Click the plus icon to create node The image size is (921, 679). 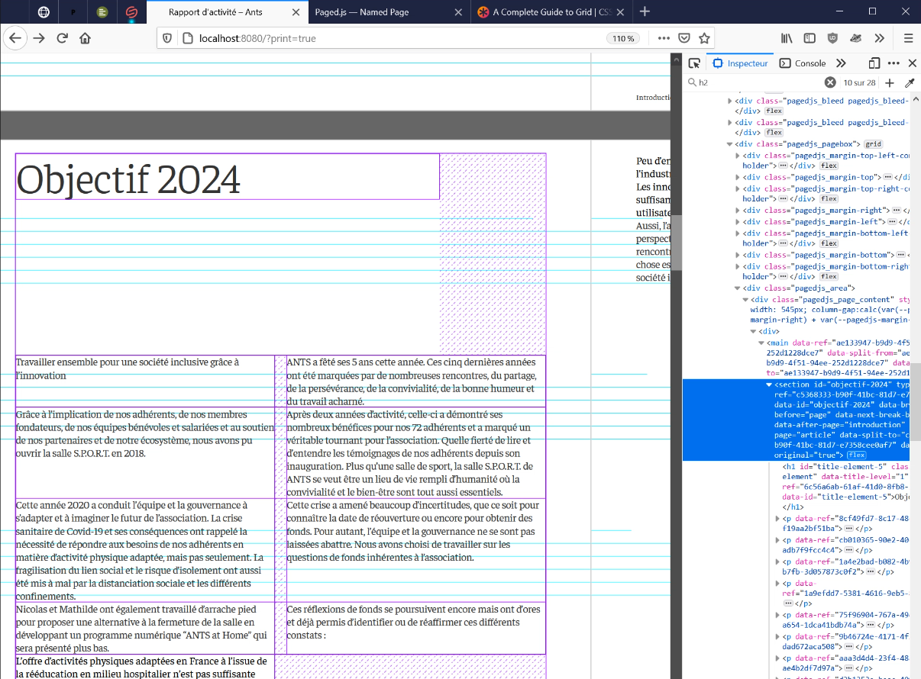coord(890,82)
